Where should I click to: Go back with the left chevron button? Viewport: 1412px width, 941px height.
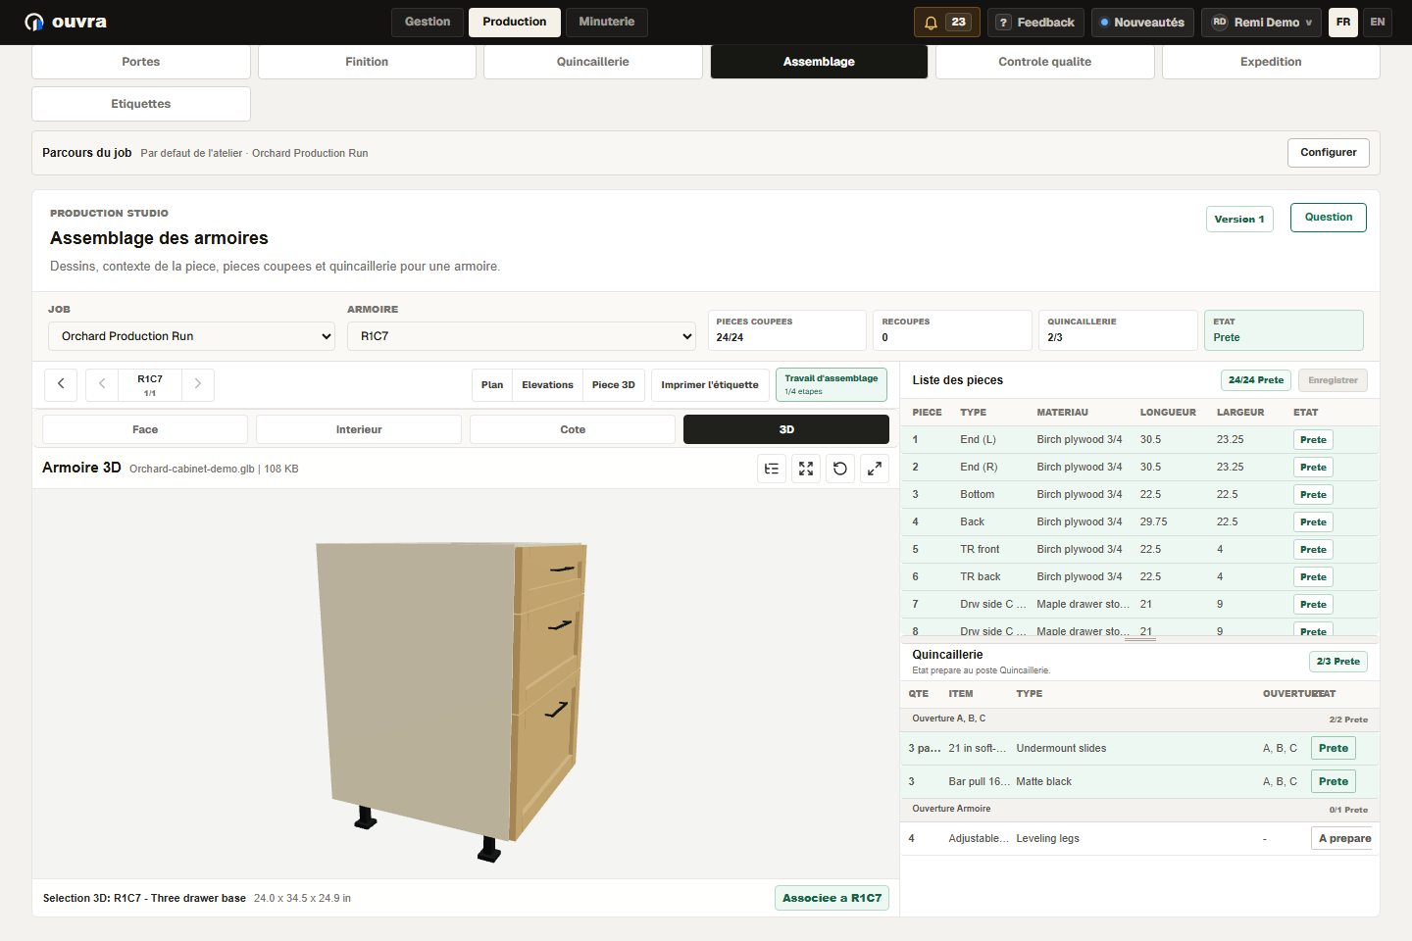[61, 384]
